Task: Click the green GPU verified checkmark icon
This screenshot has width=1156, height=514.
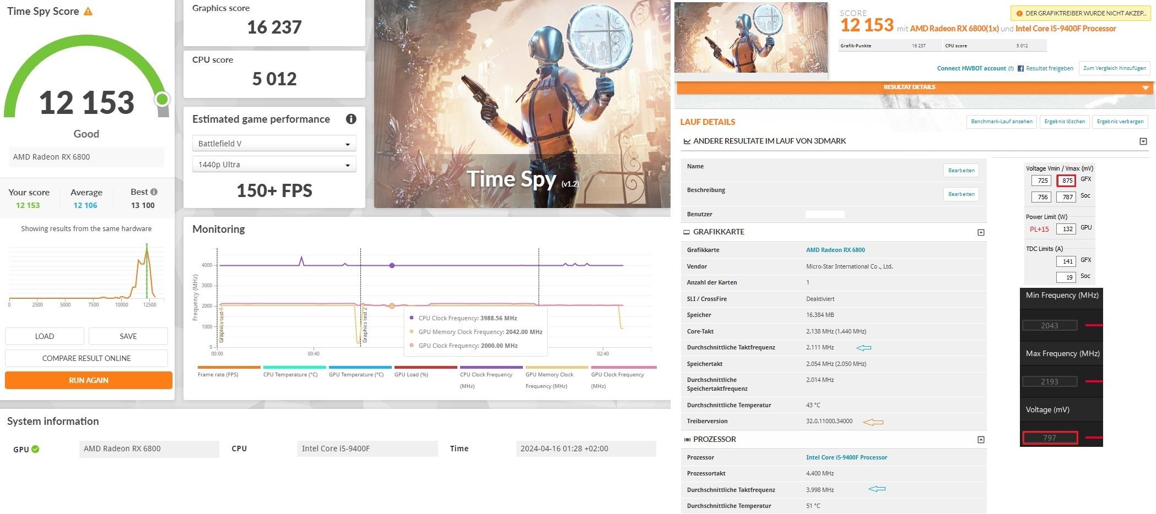Action: click(35, 449)
